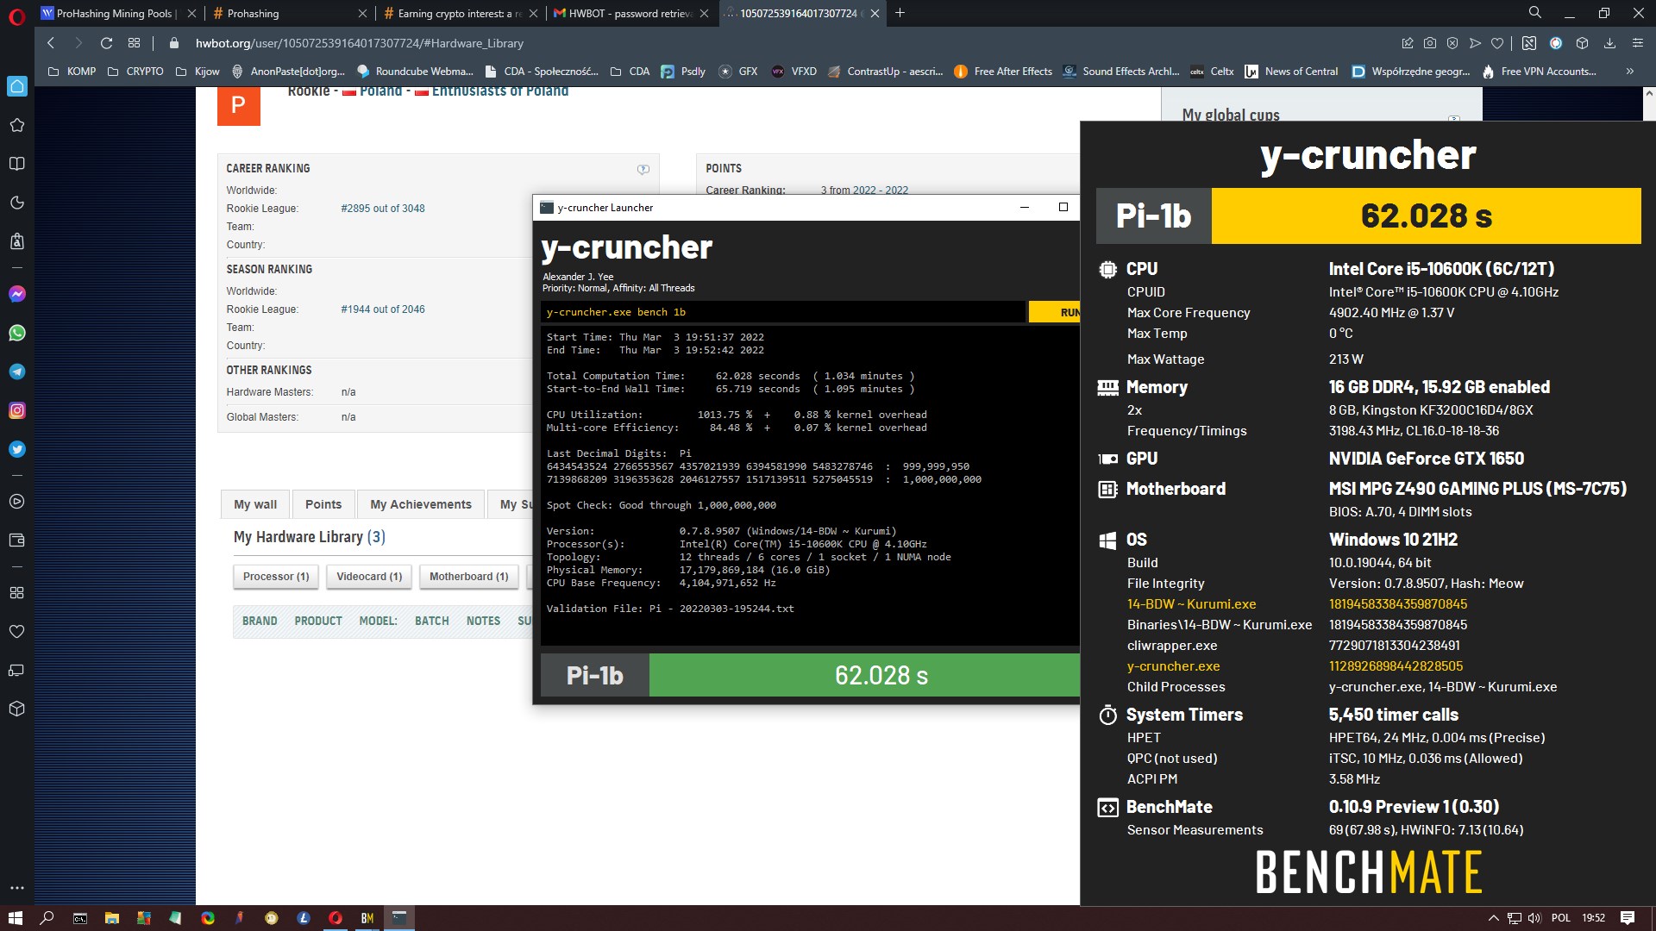Open CRYPTO bookmark folder
Image resolution: width=1656 pixels, height=931 pixels.
[135, 72]
